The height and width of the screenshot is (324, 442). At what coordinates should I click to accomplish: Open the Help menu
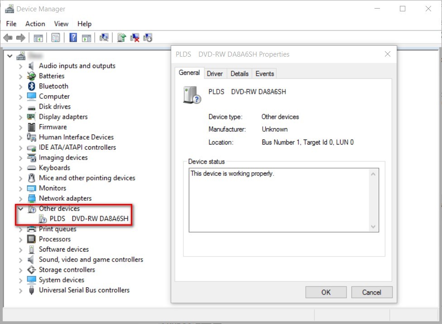pyautogui.click(x=84, y=24)
